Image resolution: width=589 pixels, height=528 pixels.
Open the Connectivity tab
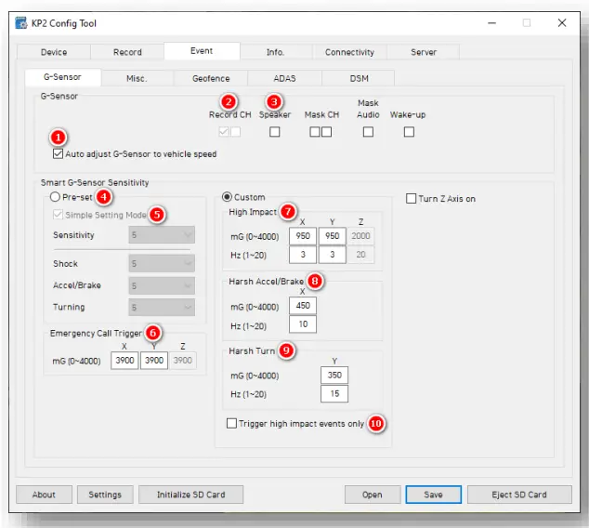click(x=349, y=52)
